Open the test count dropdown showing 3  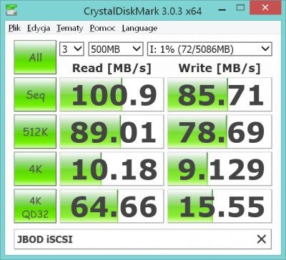click(x=71, y=49)
